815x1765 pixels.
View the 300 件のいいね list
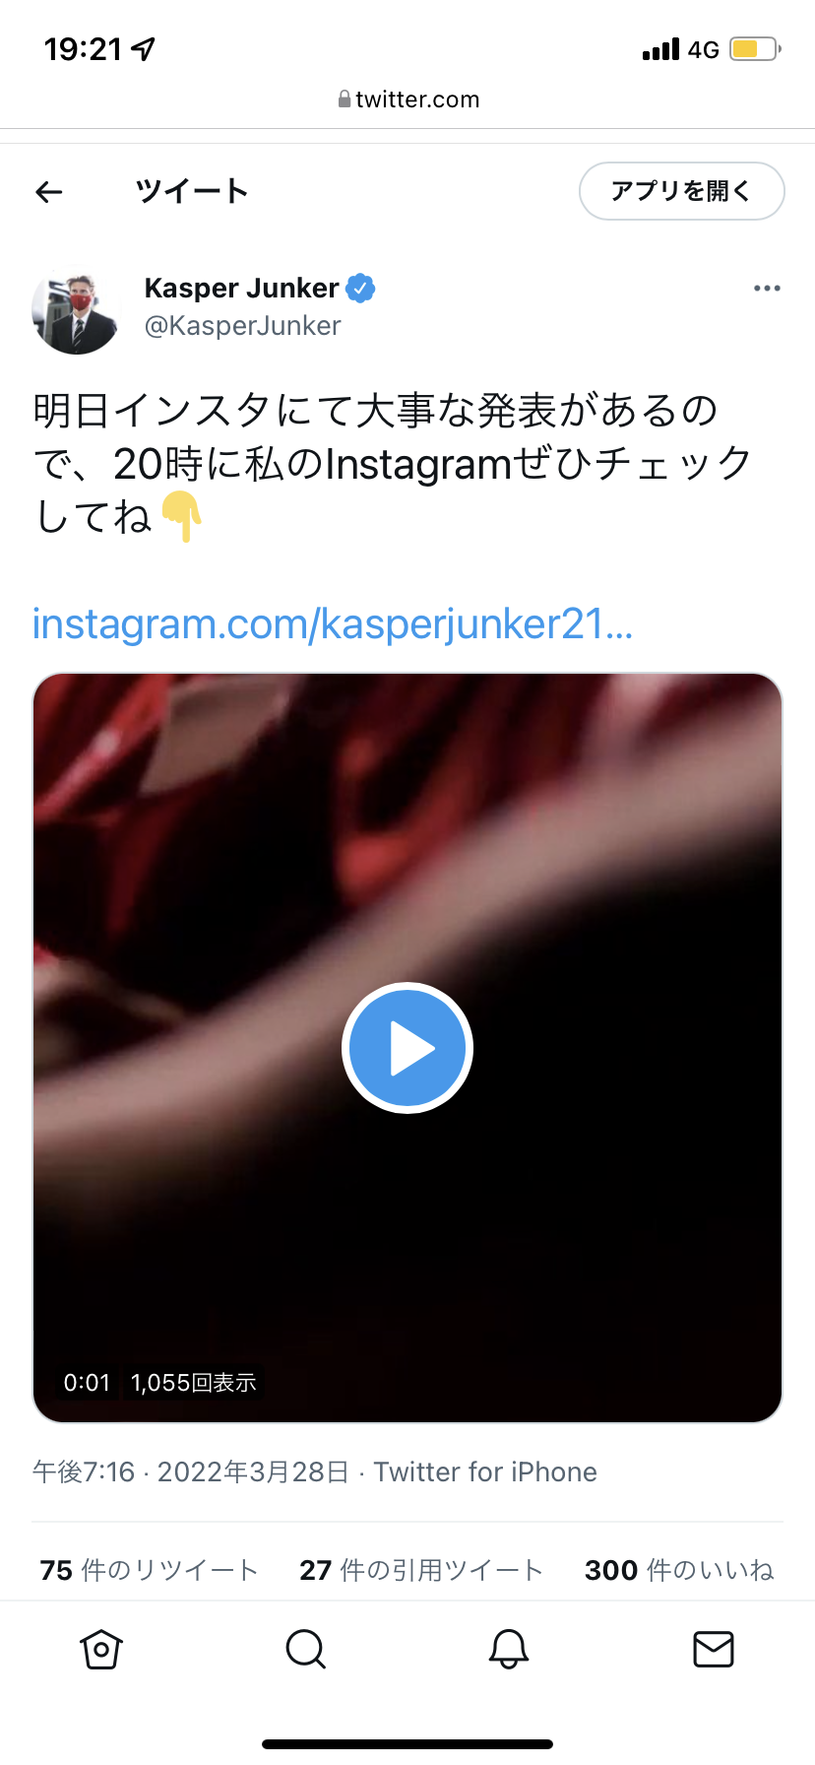pos(679,1570)
